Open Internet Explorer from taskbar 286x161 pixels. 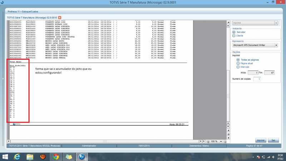[x=17, y=157]
